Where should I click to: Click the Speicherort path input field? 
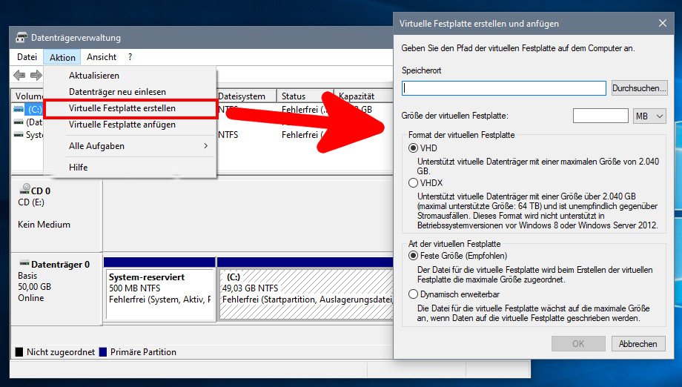tap(504, 88)
